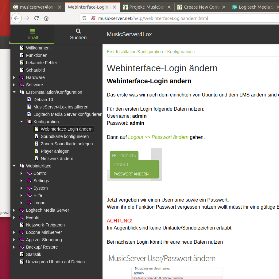Follow the Konfiguration breadcrumb link
The height and width of the screenshot is (279, 279).
click(x=180, y=52)
